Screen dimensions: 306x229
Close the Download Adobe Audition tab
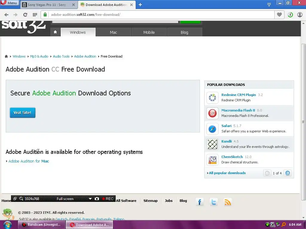[x=131, y=5]
